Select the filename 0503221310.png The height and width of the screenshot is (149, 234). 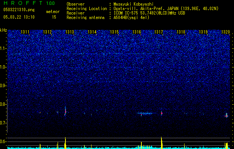click(x=19, y=10)
